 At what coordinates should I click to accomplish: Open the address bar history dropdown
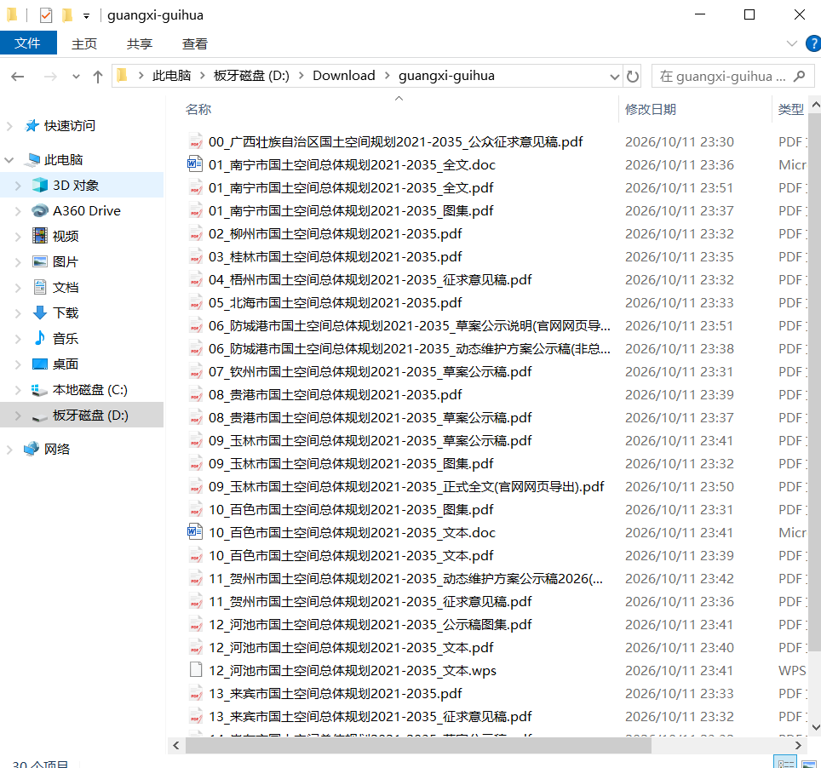tap(615, 77)
